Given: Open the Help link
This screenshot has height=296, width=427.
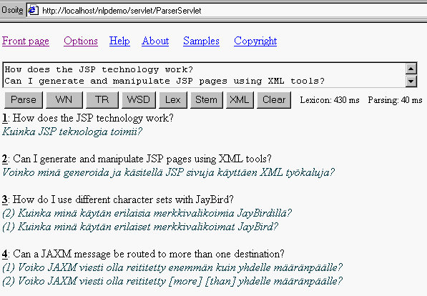Looking at the screenshot, I should click(x=119, y=41).
